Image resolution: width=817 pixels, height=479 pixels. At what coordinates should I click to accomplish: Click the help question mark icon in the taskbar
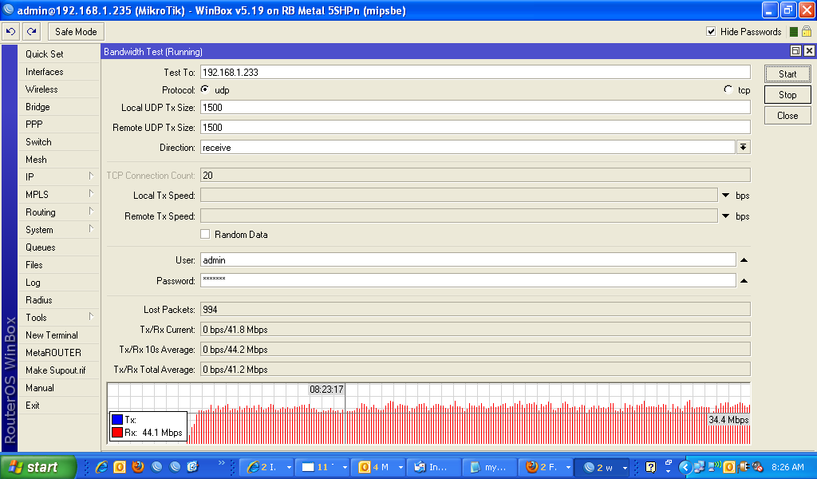click(650, 467)
